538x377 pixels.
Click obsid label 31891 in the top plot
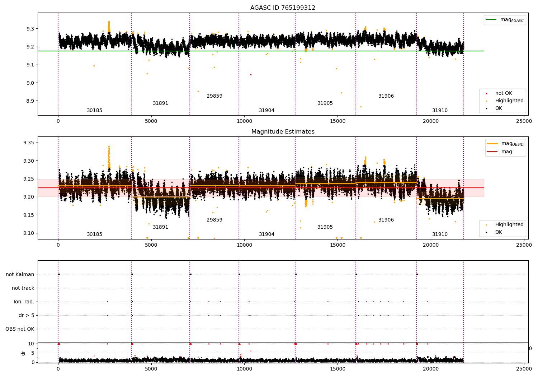click(x=160, y=103)
